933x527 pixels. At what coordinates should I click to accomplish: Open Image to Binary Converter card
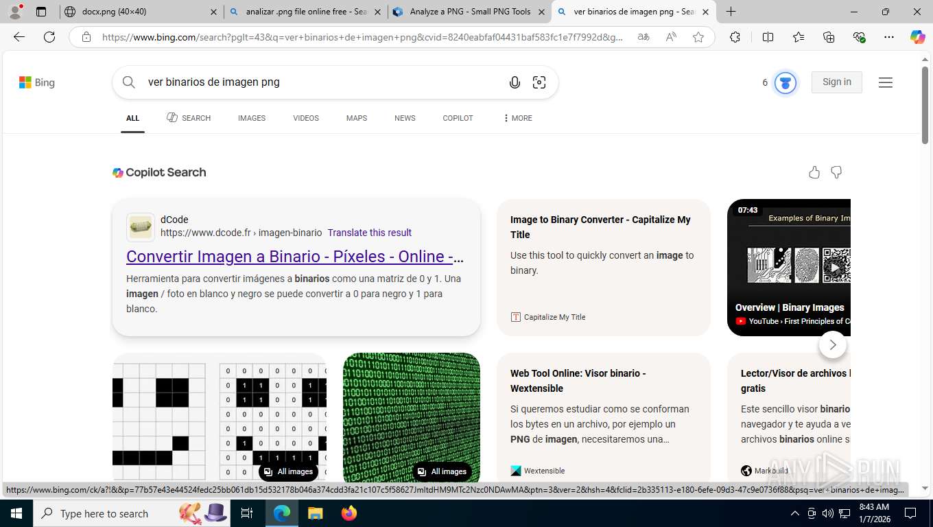click(x=604, y=268)
